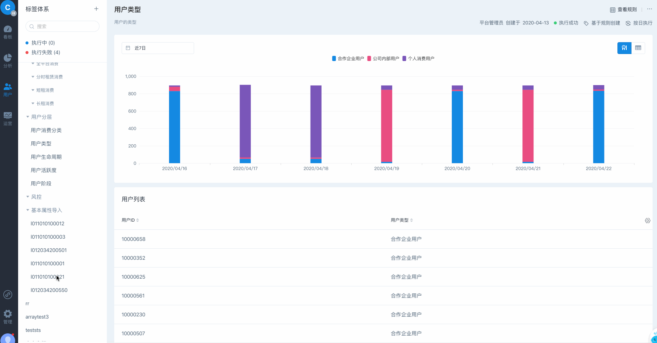Add a new tag with the plus icon
Viewport: 657px width, 343px height.
click(x=96, y=9)
